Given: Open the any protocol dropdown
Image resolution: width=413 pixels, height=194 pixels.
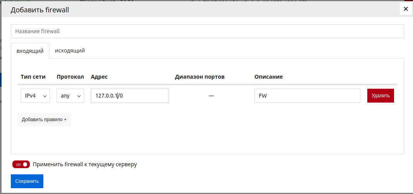Looking at the screenshot, I should pos(70,96).
